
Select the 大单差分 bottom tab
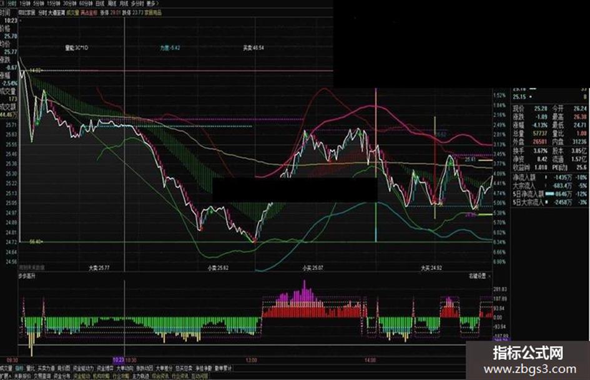tap(164, 368)
